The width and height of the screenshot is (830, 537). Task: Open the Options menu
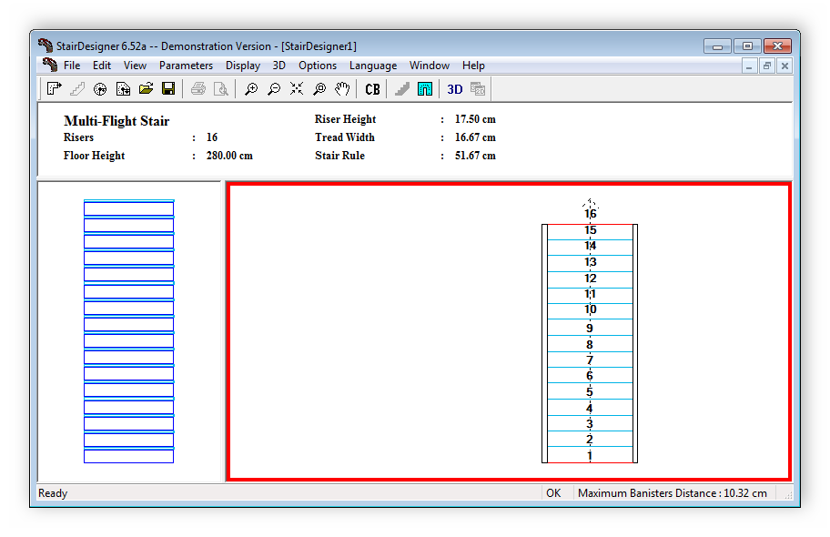click(318, 66)
